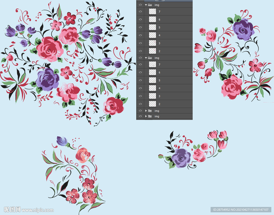Select layer thumbnail 5 in first img group
This screenshot has width=274, height=215.
[153, 27]
